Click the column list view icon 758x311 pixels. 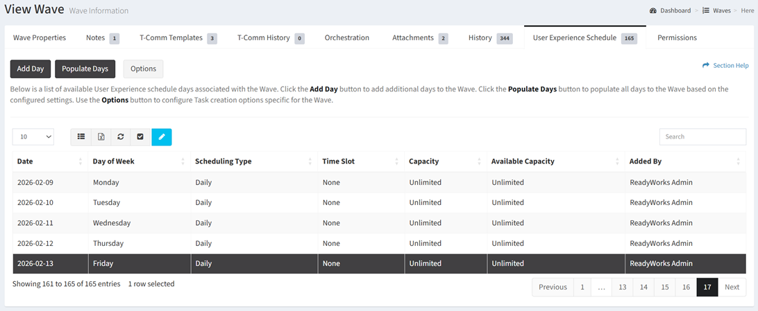click(81, 137)
